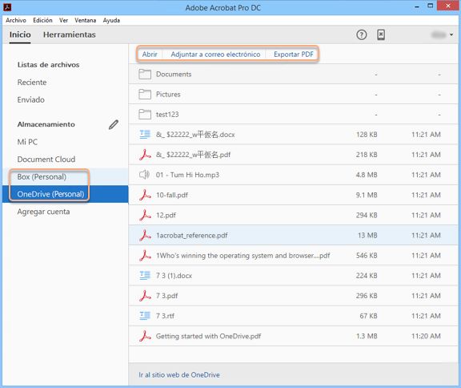Select file name 01 - Tum Hi Ho.mp3
The image size is (461, 388).
[187, 175]
